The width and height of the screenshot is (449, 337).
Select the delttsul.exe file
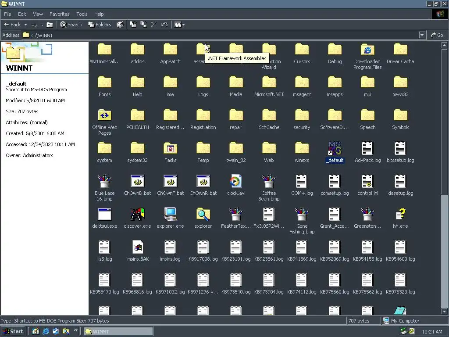click(104, 219)
